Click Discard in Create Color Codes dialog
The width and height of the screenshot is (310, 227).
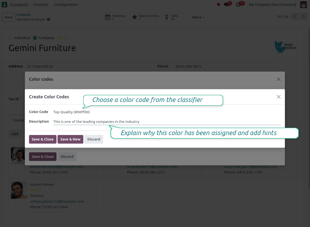[94, 139]
